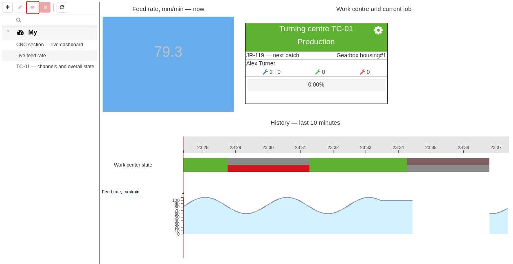The image size is (513, 264).
Task: Click the first green production state segment
Action: click(206, 165)
